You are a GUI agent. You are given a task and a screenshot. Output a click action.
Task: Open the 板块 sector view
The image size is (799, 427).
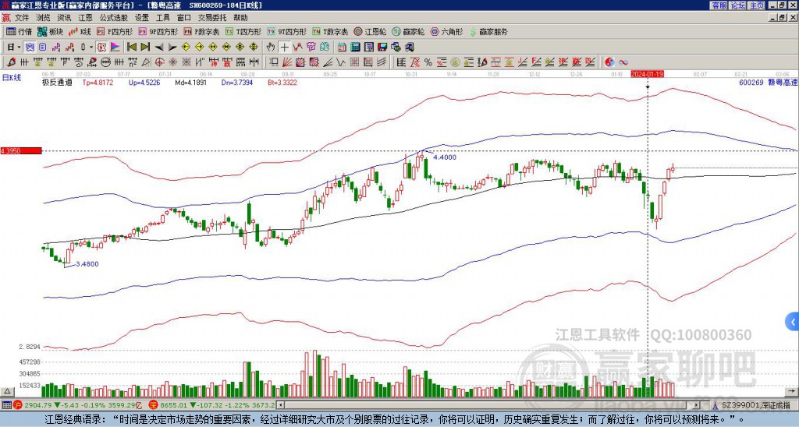pyautogui.click(x=50, y=31)
